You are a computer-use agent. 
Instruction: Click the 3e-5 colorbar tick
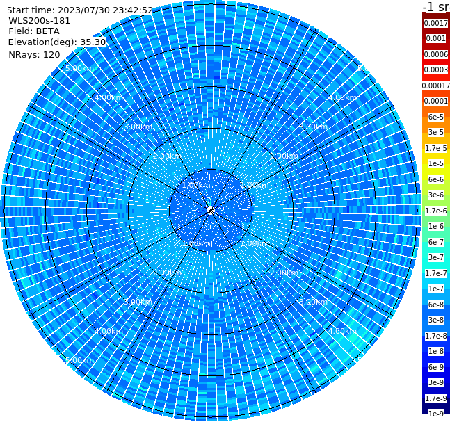coord(436,132)
